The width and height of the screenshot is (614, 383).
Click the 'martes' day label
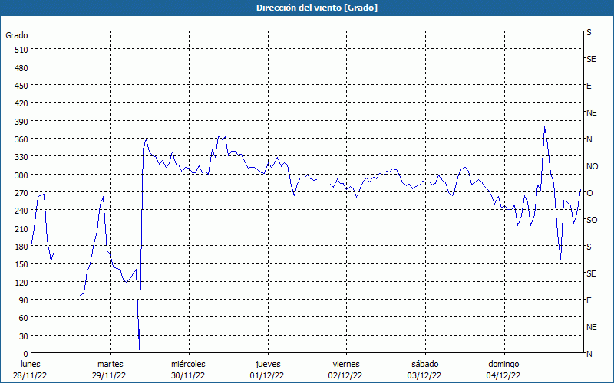pyautogui.click(x=110, y=365)
